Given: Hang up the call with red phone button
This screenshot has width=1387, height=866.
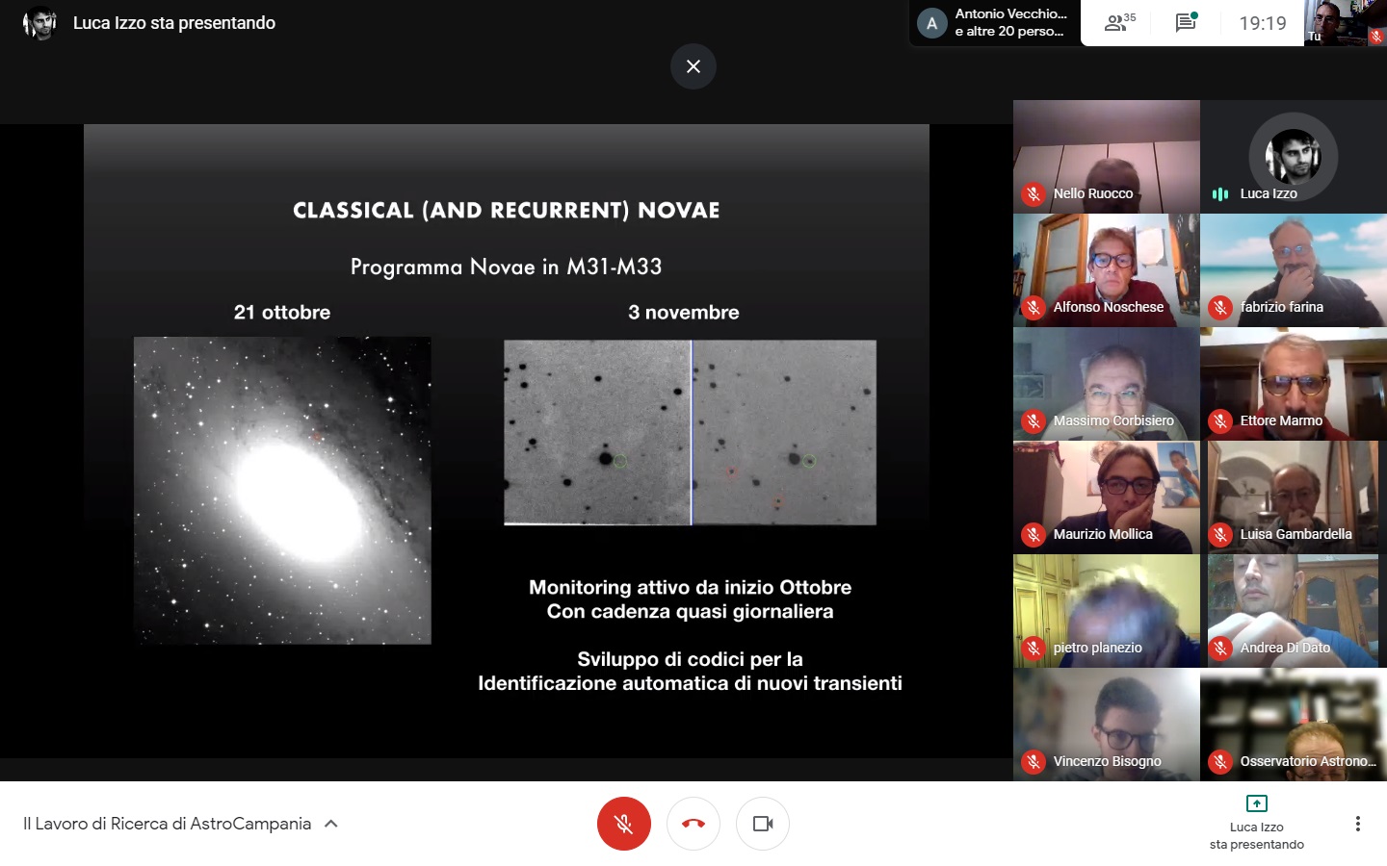Looking at the screenshot, I should pyautogui.click(x=693, y=824).
